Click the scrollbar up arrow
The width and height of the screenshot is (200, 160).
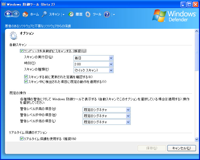pyautogui.click(x=197, y=31)
